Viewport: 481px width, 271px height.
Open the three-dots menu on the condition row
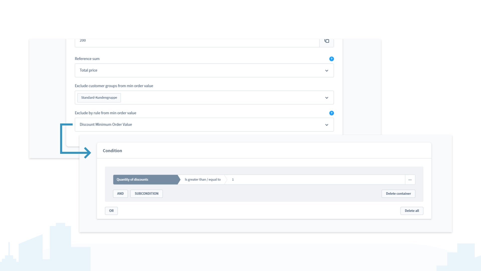410,180
